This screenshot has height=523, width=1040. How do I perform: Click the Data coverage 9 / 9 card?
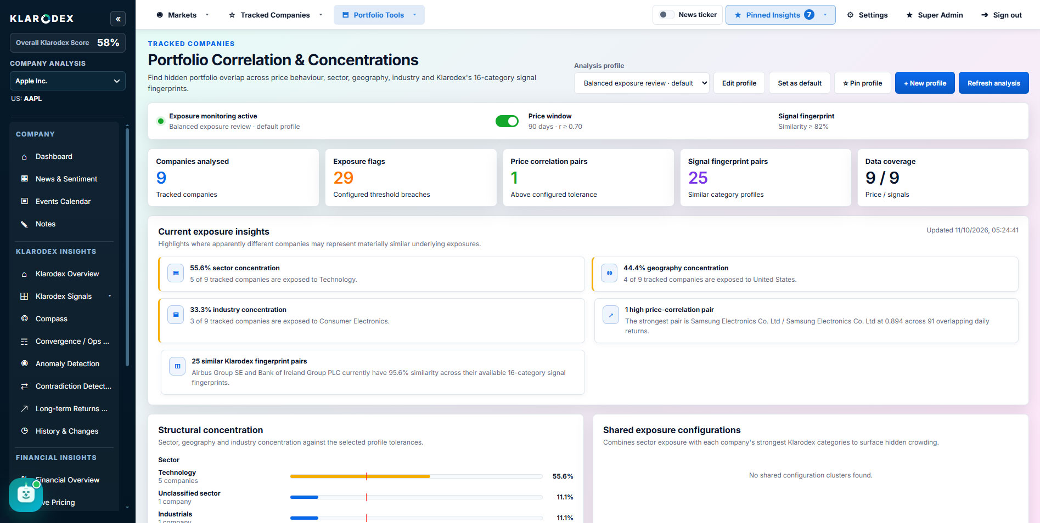(943, 178)
